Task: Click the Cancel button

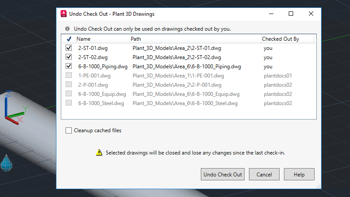Action: (x=264, y=174)
